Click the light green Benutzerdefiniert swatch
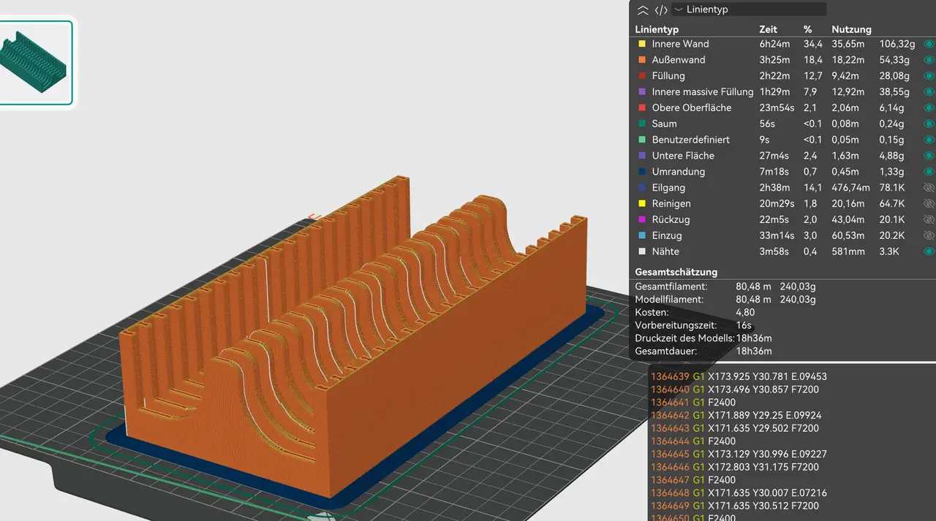Viewport: 936px width, 521px height. [641, 140]
